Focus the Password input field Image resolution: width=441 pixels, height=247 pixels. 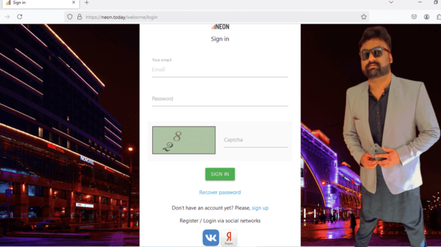pyautogui.click(x=220, y=99)
